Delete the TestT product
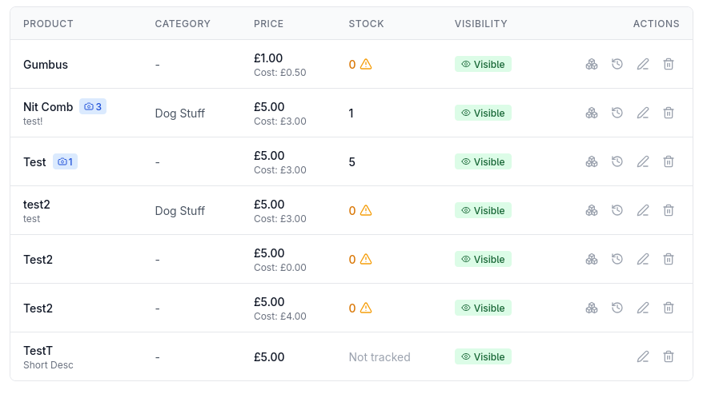703x394 pixels. pyautogui.click(x=669, y=356)
